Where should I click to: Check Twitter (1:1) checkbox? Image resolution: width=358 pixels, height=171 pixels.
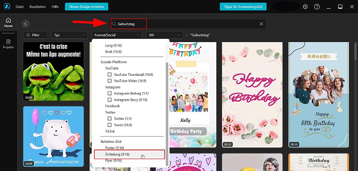(x=110, y=119)
